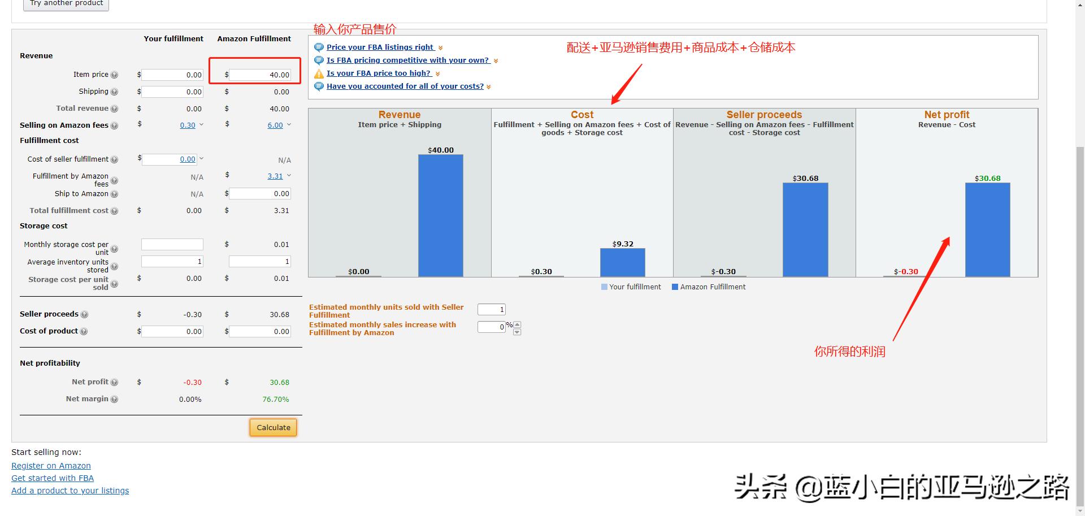Increase monthly sales percentage with the up stepper arrow

tap(517, 324)
